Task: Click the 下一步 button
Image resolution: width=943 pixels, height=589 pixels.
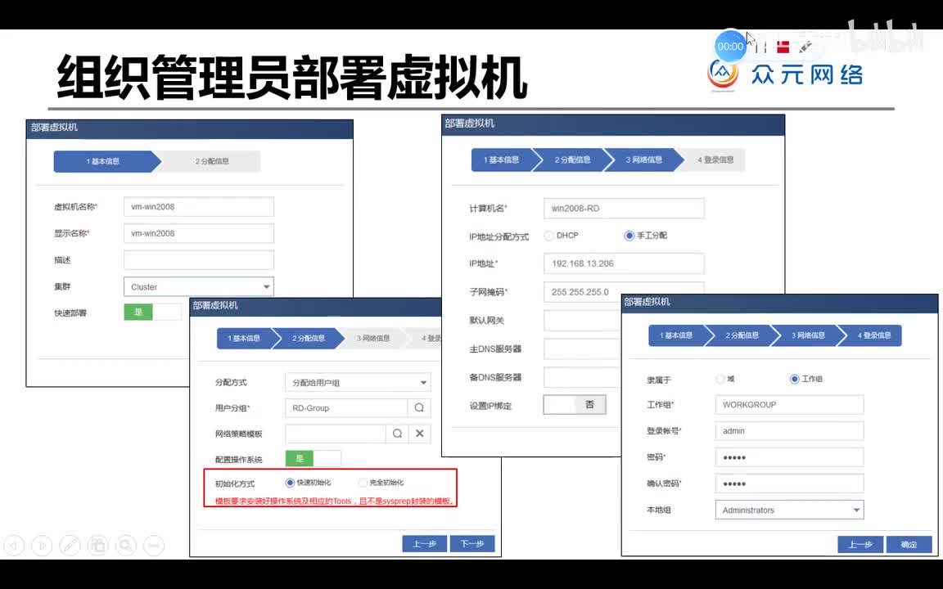Action: (472, 543)
